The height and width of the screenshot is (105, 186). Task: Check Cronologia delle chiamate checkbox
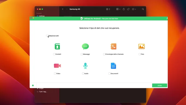point(104,54)
